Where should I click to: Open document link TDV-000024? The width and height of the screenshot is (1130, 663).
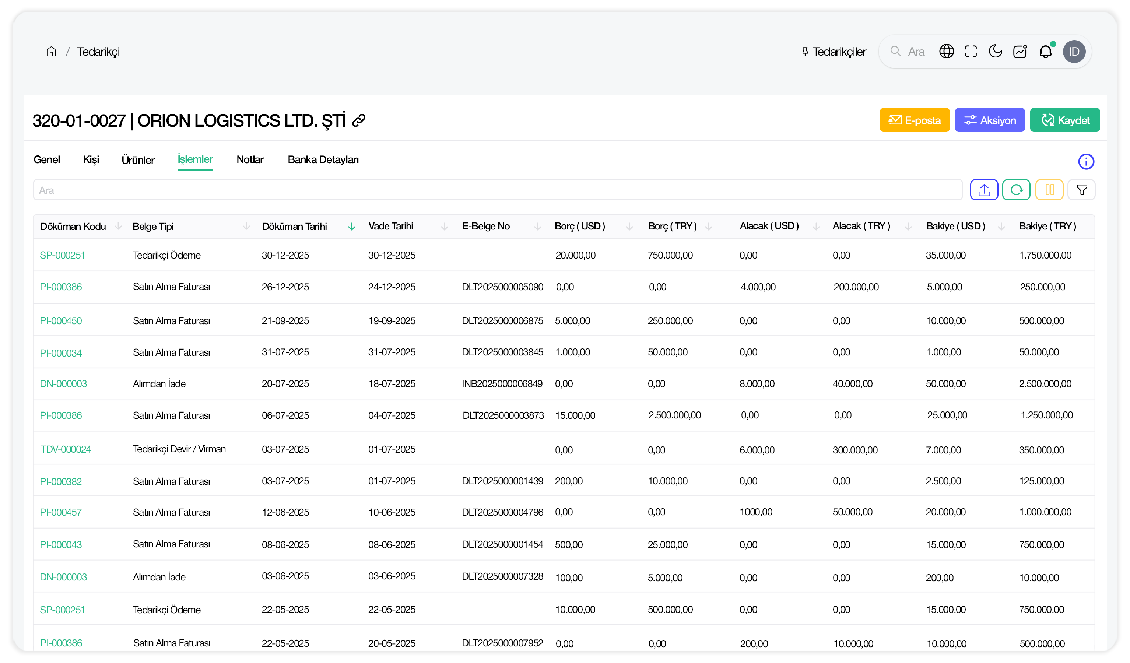(66, 449)
